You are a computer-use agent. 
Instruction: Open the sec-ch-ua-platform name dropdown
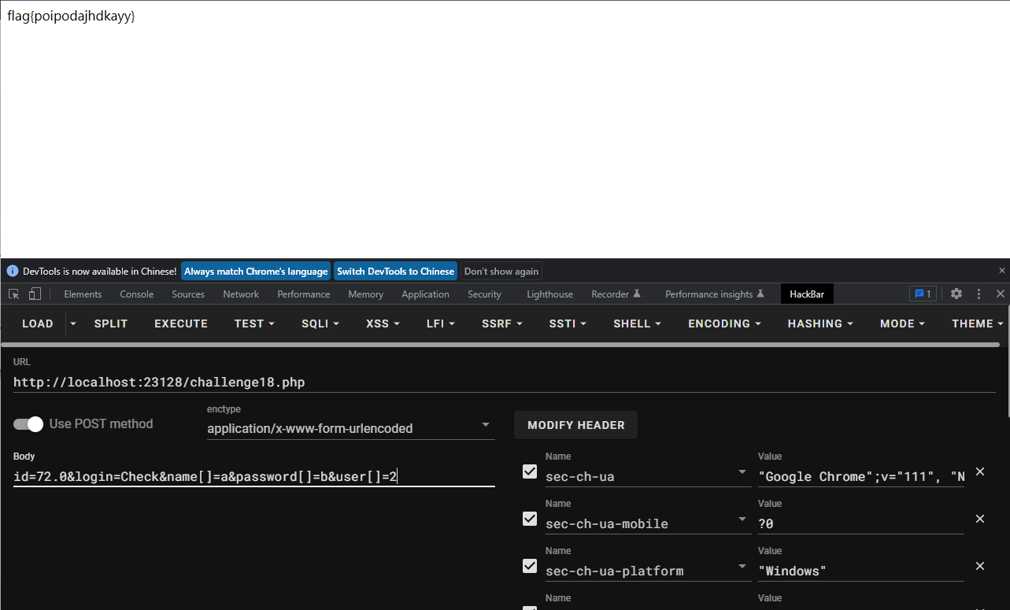coord(742,567)
